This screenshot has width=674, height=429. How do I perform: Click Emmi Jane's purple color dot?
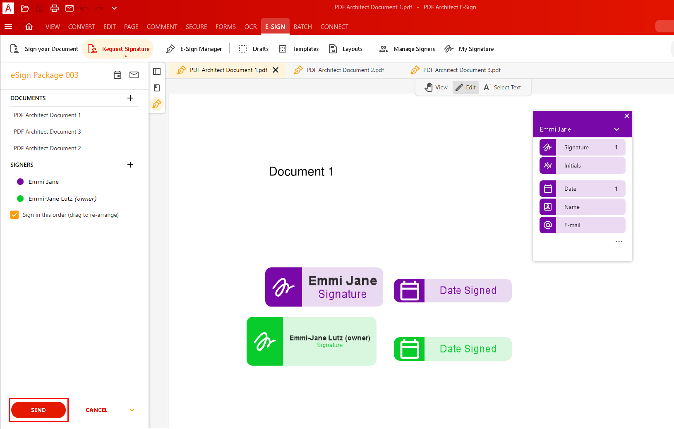[x=20, y=182]
